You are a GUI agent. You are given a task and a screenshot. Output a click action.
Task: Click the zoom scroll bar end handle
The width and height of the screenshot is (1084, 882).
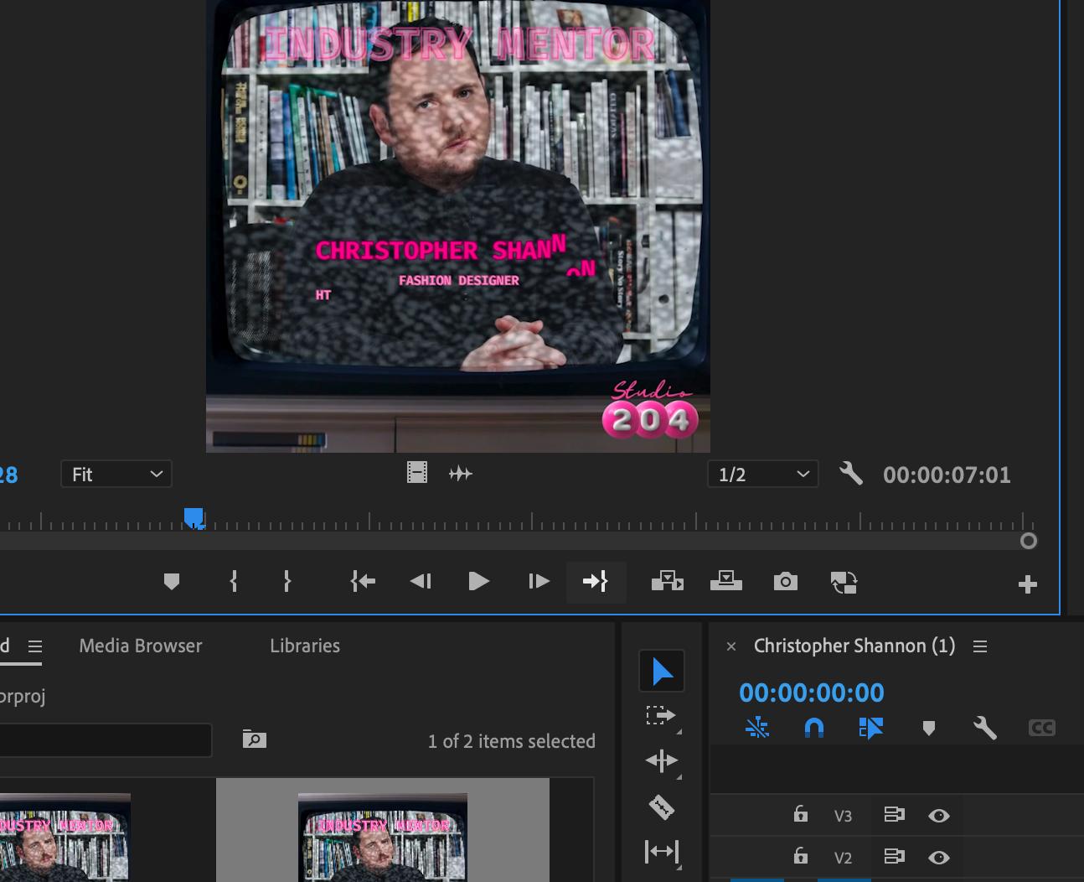[x=1029, y=542]
